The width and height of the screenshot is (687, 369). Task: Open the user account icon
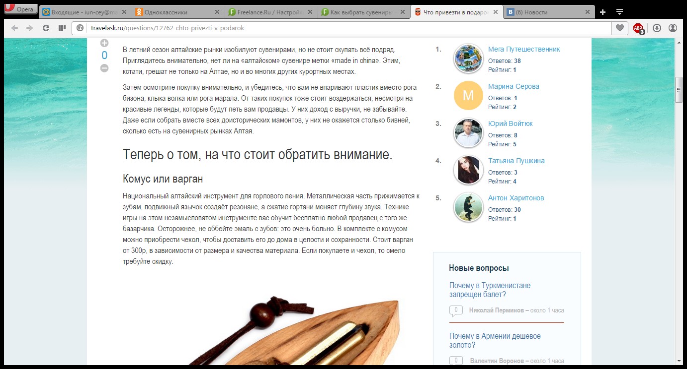click(673, 28)
